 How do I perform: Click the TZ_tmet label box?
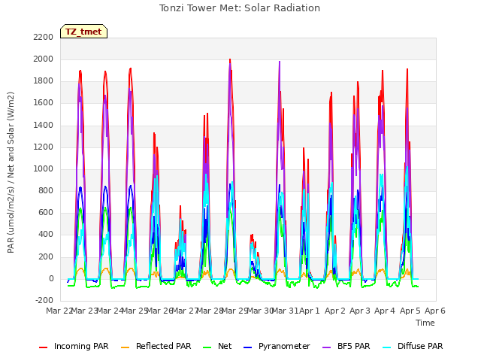coord(83,32)
